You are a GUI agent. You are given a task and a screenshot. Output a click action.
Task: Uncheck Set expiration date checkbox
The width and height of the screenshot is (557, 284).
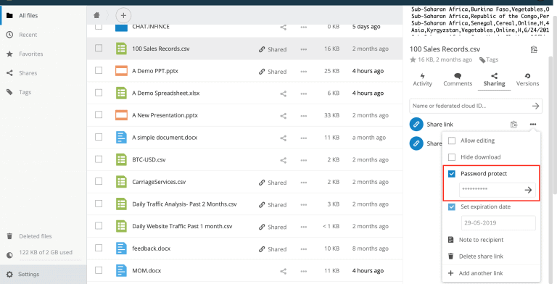click(x=452, y=207)
